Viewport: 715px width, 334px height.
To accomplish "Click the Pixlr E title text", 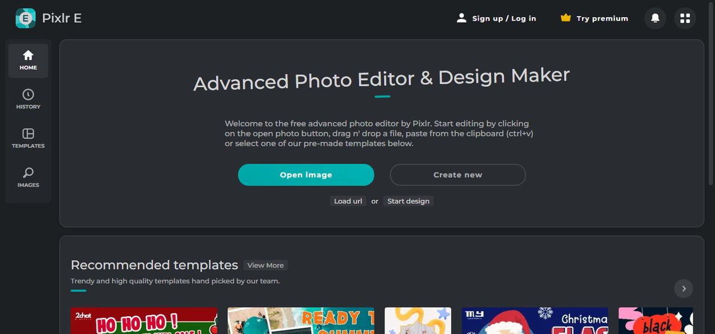I will click(62, 18).
